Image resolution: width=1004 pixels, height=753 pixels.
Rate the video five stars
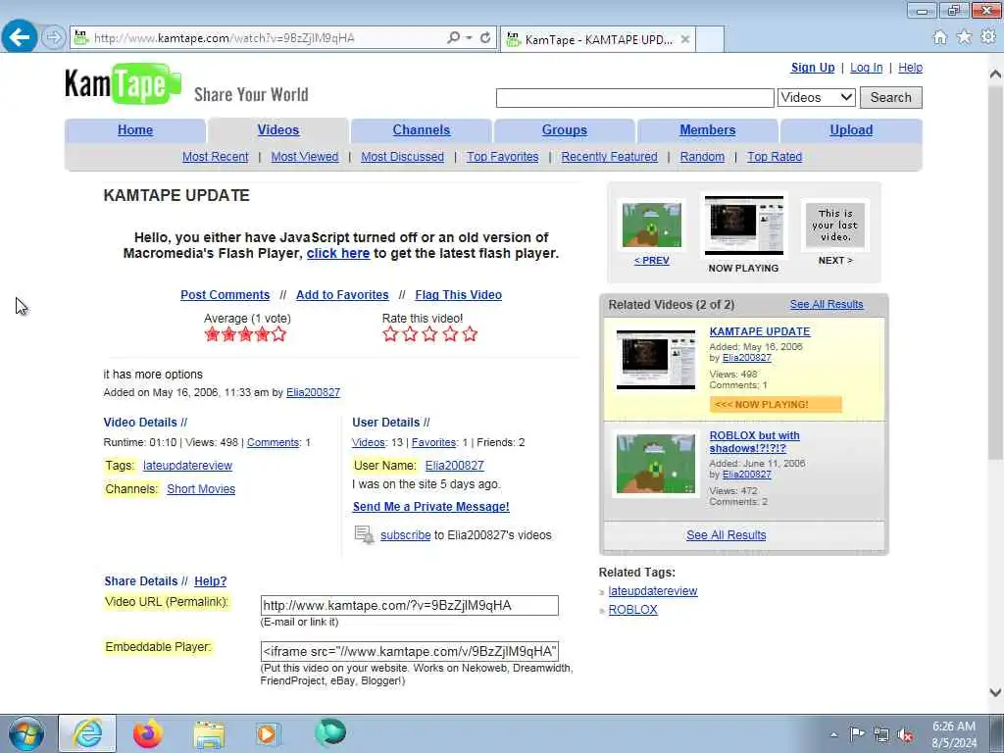click(470, 334)
